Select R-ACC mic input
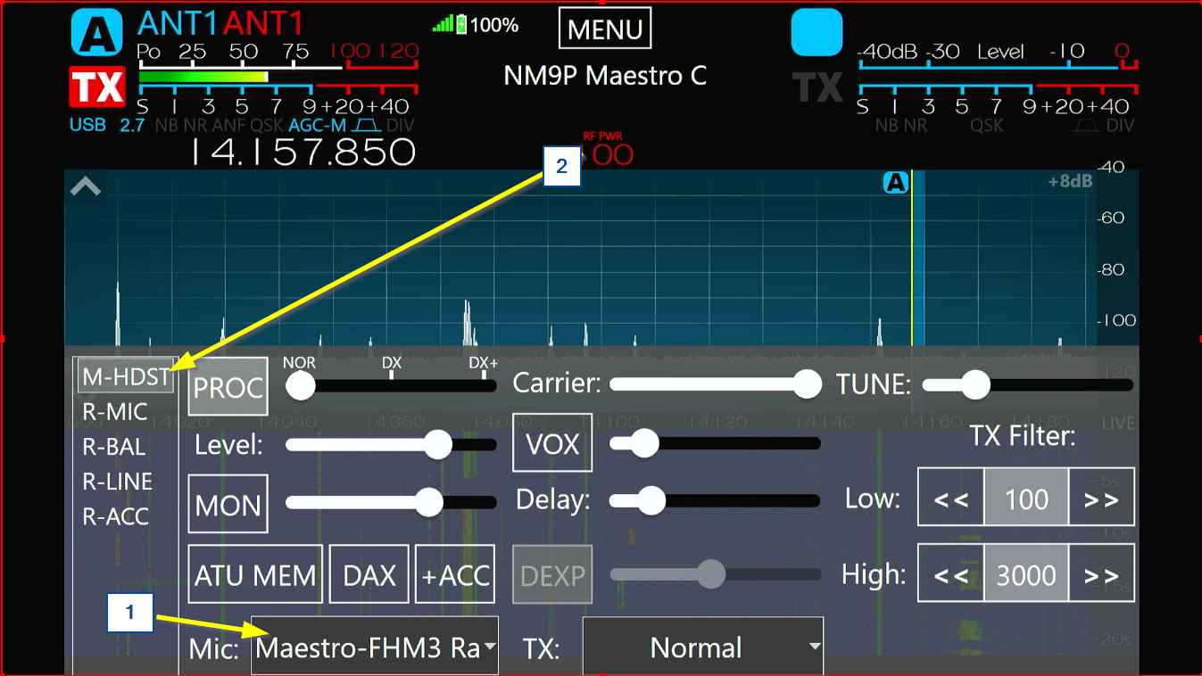The image size is (1202, 676). tap(115, 516)
